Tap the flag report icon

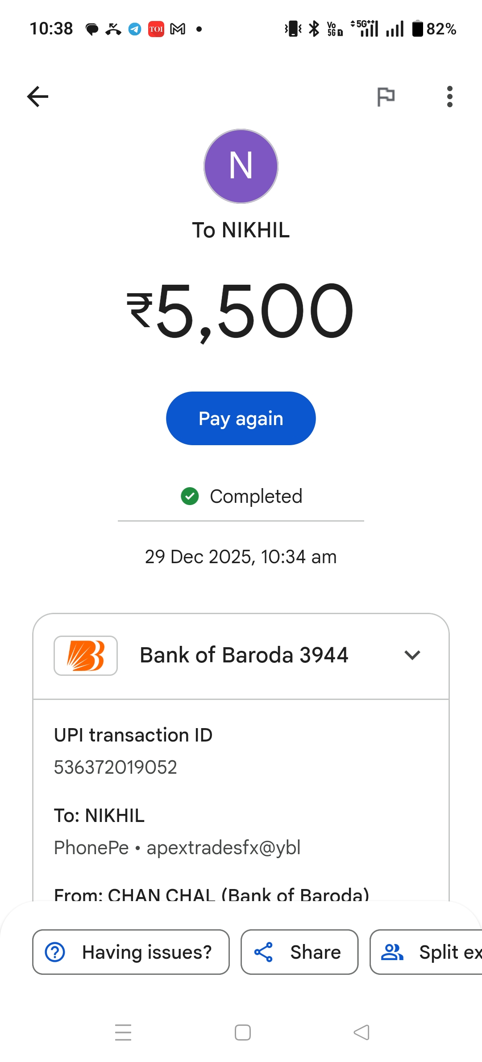386,97
